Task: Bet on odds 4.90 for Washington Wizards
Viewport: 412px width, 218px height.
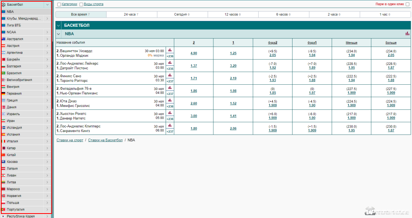Action: [194, 53]
